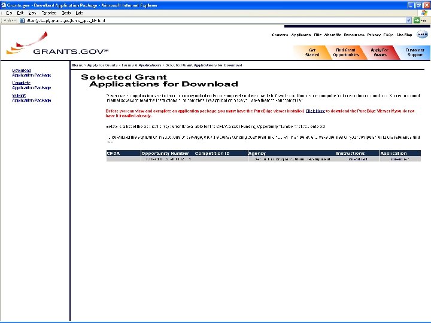
Task: Click the Agency column header
Action: [257, 153]
